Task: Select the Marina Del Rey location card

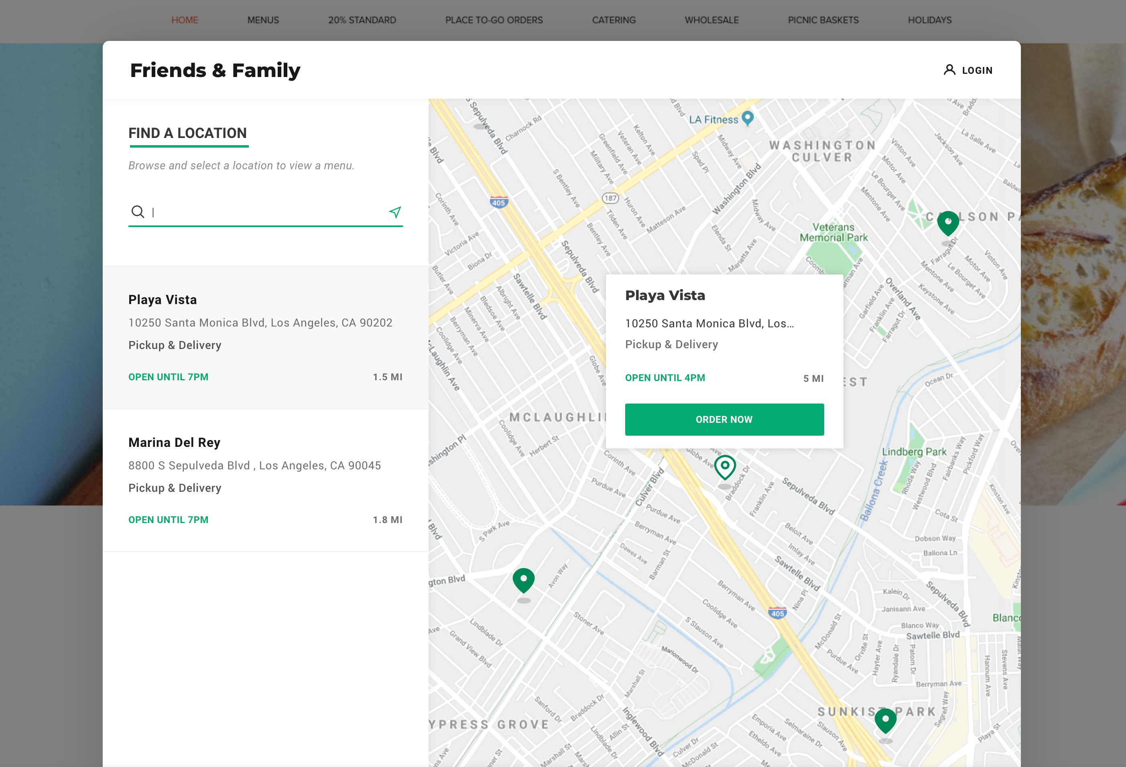Action: [265, 480]
